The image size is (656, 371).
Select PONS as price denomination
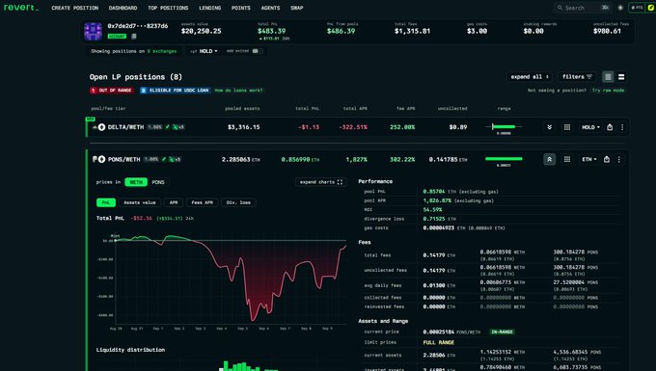pos(158,182)
